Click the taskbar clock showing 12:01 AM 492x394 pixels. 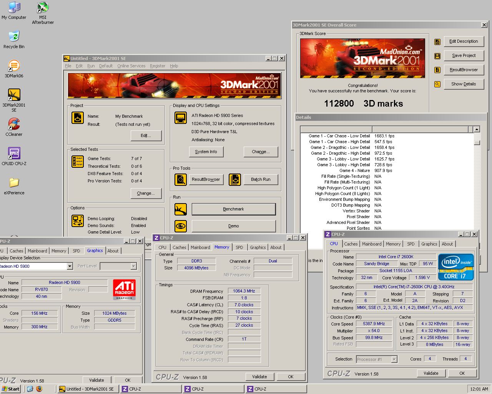479,389
